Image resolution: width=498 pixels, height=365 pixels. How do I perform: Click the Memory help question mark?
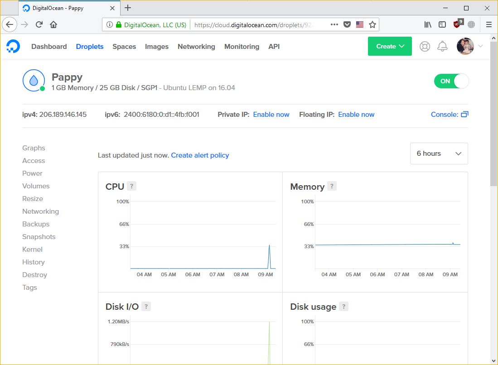[x=332, y=186]
